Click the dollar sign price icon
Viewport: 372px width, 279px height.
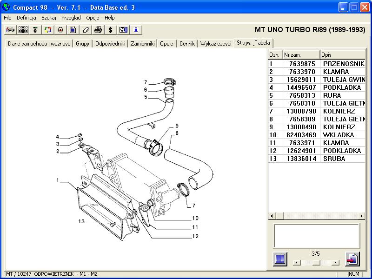[110, 30]
